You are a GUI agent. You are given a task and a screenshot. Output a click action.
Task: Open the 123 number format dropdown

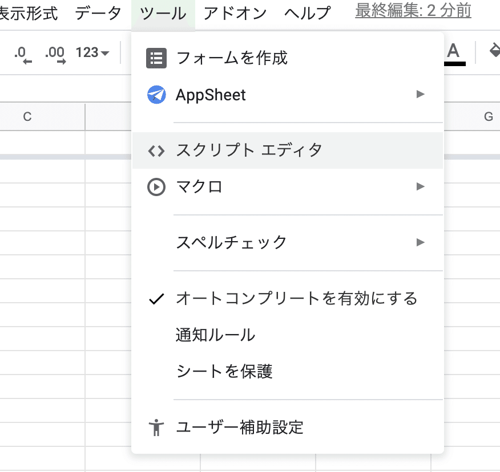[92, 53]
